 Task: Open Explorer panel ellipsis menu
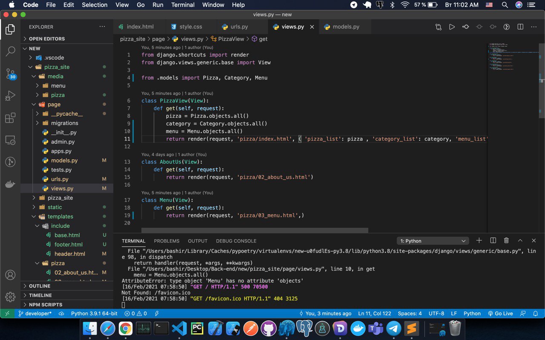click(102, 27)
